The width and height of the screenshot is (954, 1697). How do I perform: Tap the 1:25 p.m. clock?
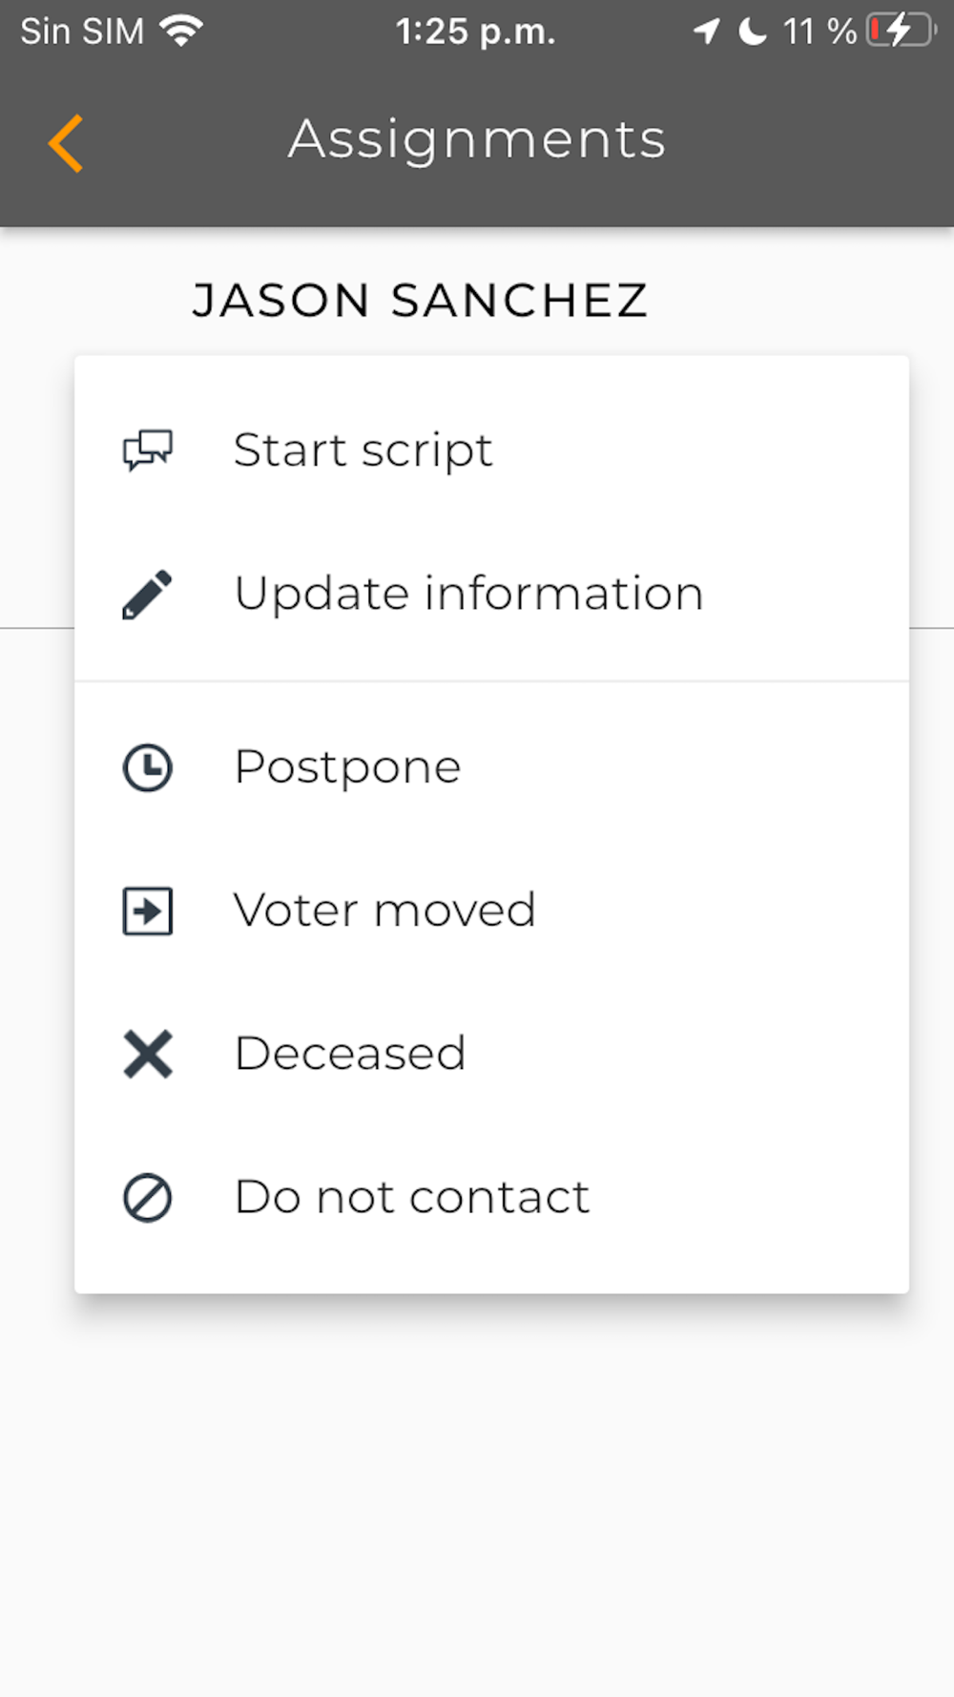475,31
